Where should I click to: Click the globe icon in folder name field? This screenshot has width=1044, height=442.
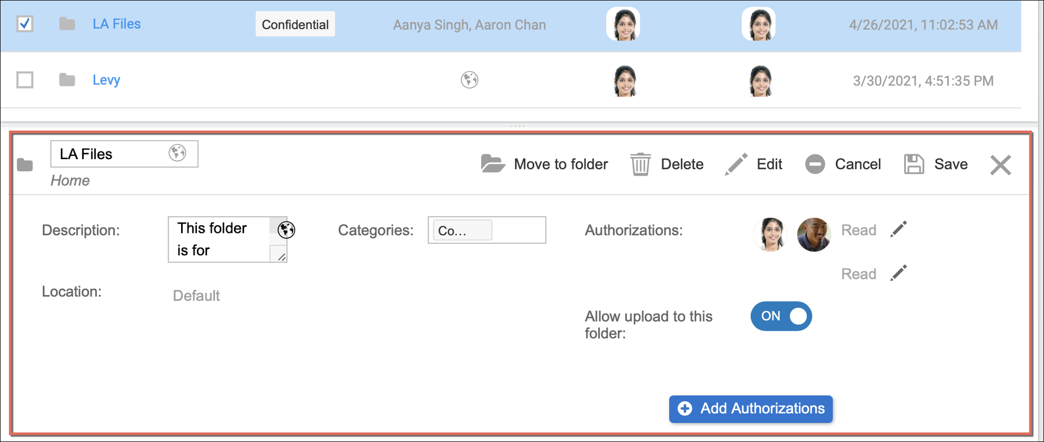(177, 153)
